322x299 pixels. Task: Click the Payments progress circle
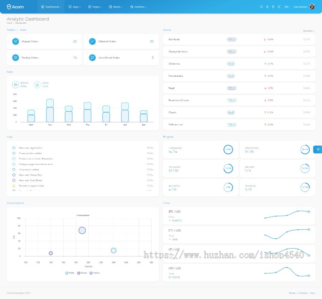[305, 187]
